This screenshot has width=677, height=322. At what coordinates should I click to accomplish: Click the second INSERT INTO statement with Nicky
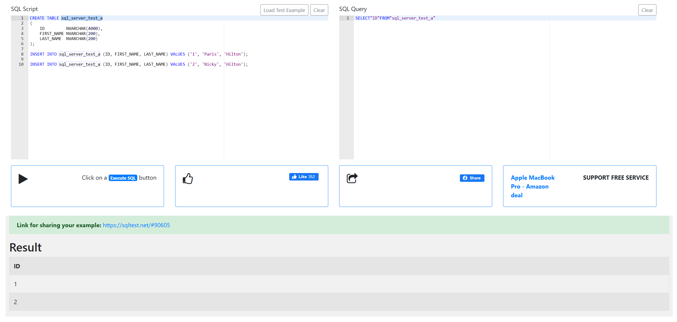coord(139,64)
